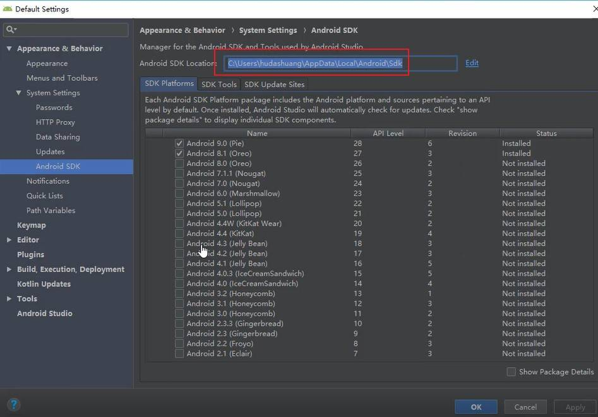This screenshot has height=417, width=598.
Task: Open Keymap settings
Action: click(32, 225)
